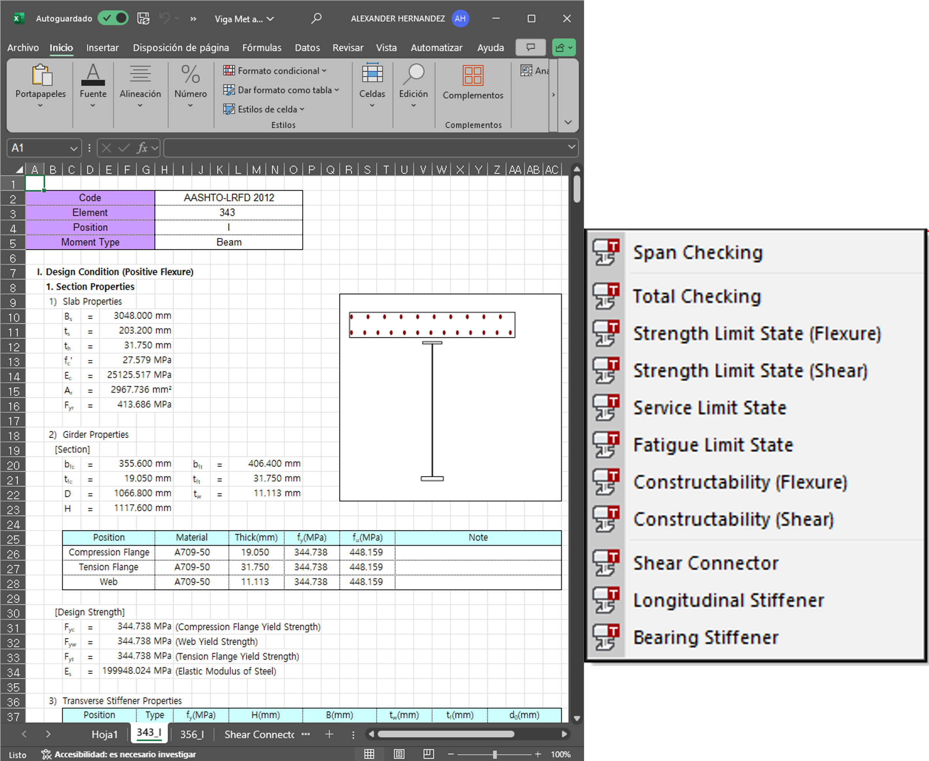This screenshot has height=761, width=929.
Task: Click the Compression Flange table cell
Action: coord(109,552)
